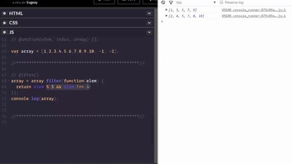
Task: Place cursor on 'var array' declaration line
Action: (x=64, y=51)
